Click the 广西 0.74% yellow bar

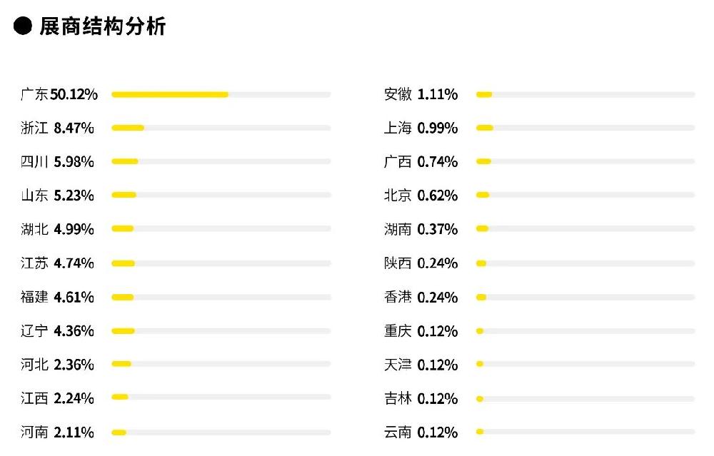coord(483,161)
